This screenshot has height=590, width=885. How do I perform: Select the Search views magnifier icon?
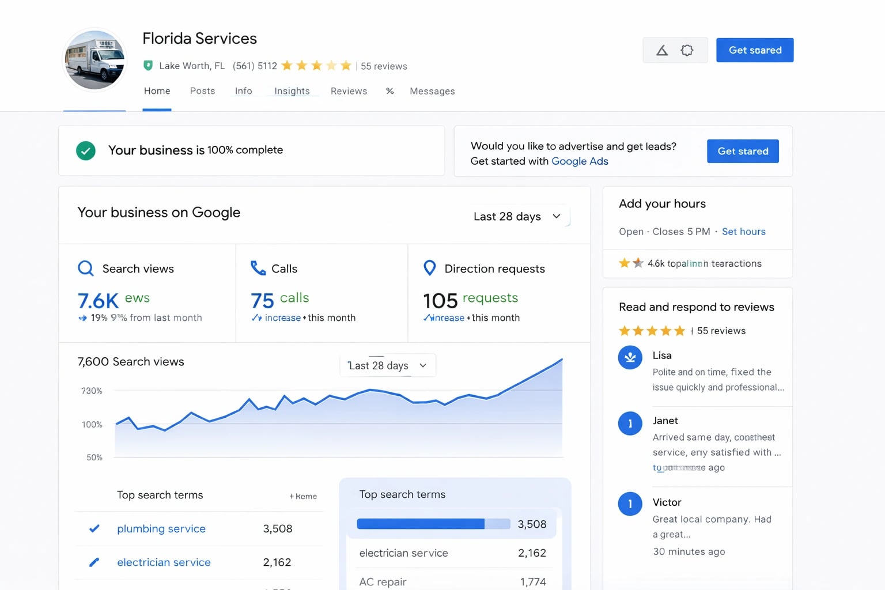point(85,268)
